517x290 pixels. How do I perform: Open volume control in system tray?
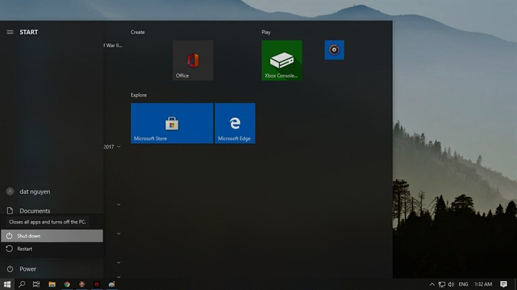pyautogui.click(x=451, y=284)
